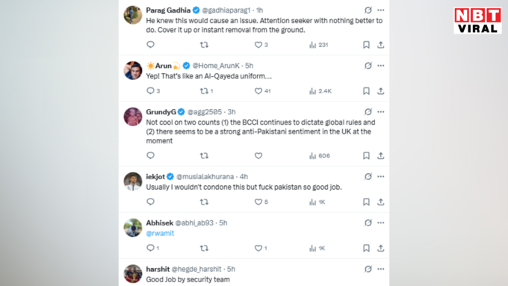Open iekjot's username link
508x286 pixels.
(x=155, y=176)
